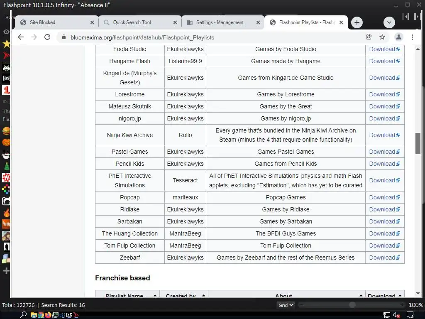
Task: Download the Mateusz Skutnik playlist
Action: tap(384, 106)
